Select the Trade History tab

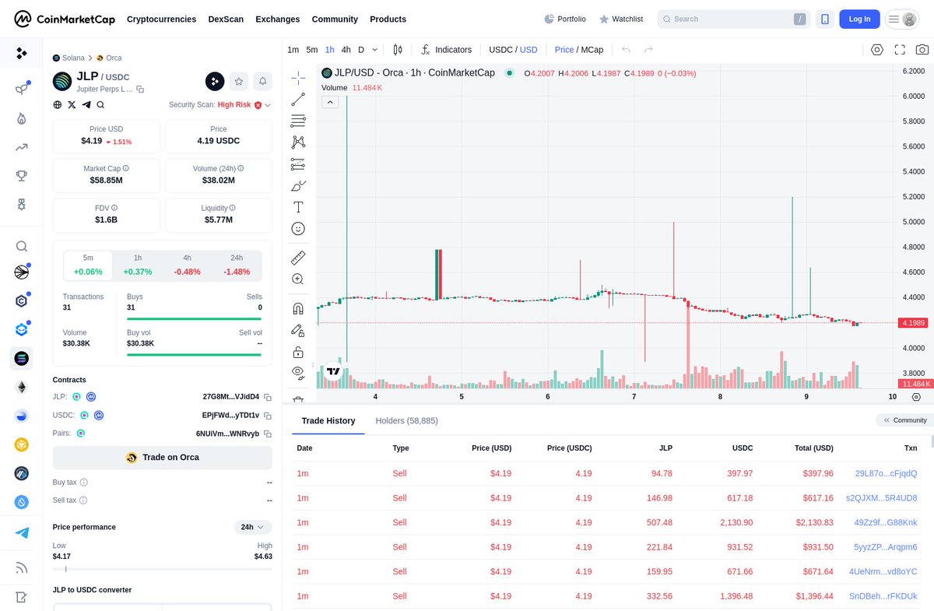(328, 420)
